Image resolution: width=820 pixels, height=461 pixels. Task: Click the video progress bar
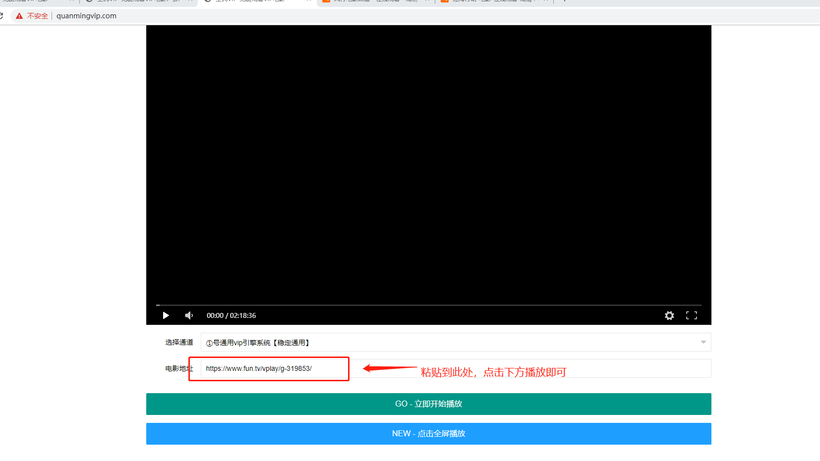[x=429, y=305]
